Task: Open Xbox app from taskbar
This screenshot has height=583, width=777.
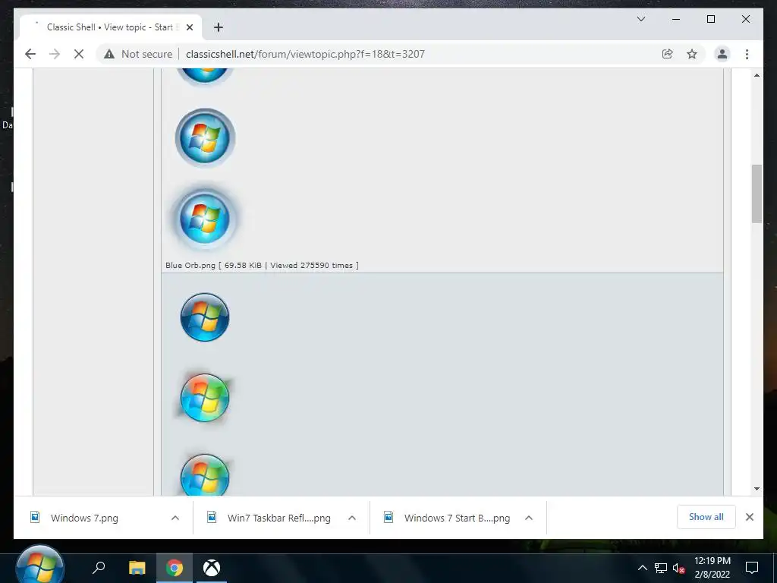Action: pos(212,568)
